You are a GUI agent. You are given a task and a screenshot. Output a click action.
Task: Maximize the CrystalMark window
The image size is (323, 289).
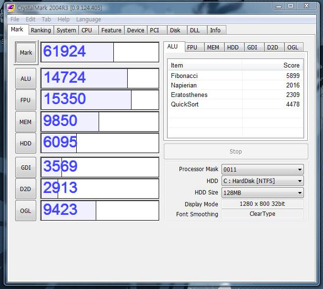pos(291,6)
